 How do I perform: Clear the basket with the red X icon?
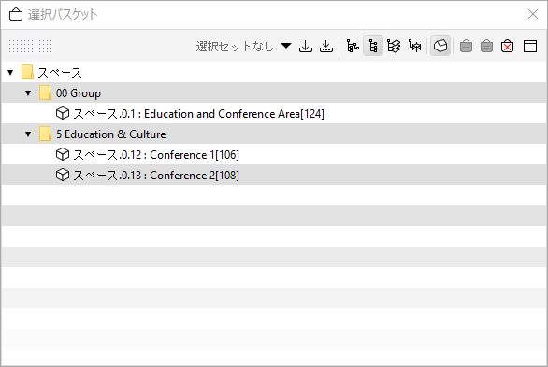[x=507, y=46]
